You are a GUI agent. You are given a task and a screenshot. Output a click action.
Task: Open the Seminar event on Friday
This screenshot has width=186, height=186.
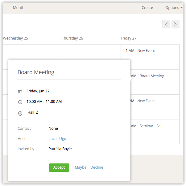pyautogui.click(x=151, y=126)
